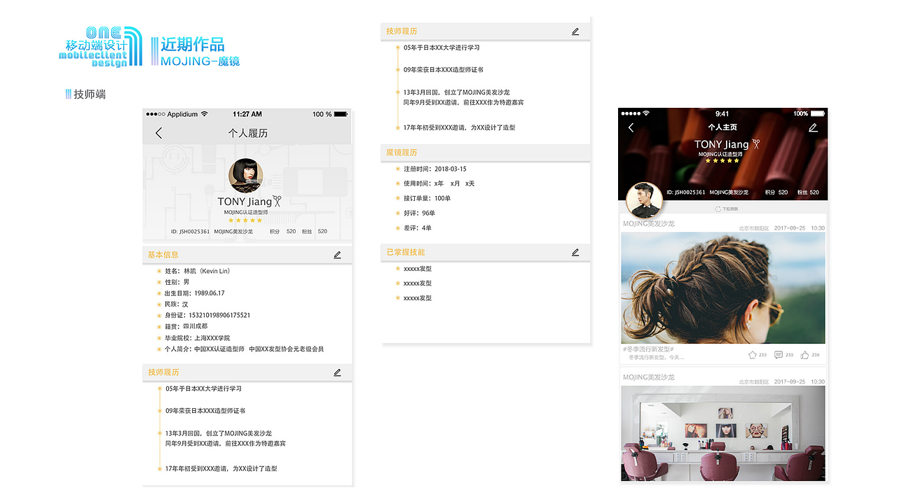The width and height of the screenshot is (897, 504).
Task: Click 09年荣获日本XXX造型师证书 entry above 魔镜履历
Action: 444,70
